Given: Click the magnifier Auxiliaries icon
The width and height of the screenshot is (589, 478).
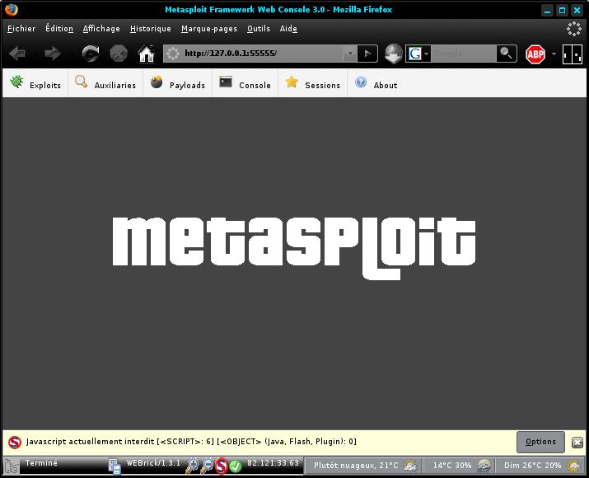Looking at the screenshot, I should point(81,82).
